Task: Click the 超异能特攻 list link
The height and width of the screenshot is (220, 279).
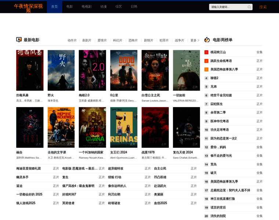Action: (116, 168)
